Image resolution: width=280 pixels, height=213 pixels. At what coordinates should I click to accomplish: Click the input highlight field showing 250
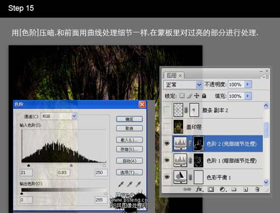(101, 173)
